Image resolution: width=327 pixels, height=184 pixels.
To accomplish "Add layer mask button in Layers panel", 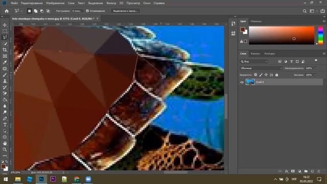I will [293, 171].
